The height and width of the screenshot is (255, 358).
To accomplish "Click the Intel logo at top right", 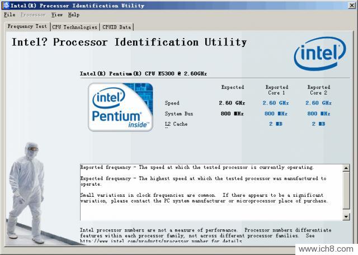I will click(x=320, y=54).
